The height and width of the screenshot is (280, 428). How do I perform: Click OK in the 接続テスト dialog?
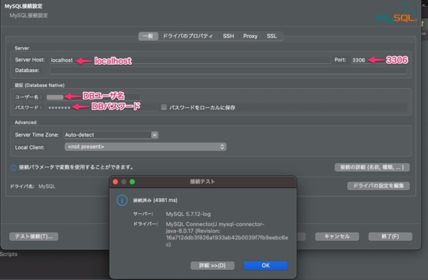265,265
